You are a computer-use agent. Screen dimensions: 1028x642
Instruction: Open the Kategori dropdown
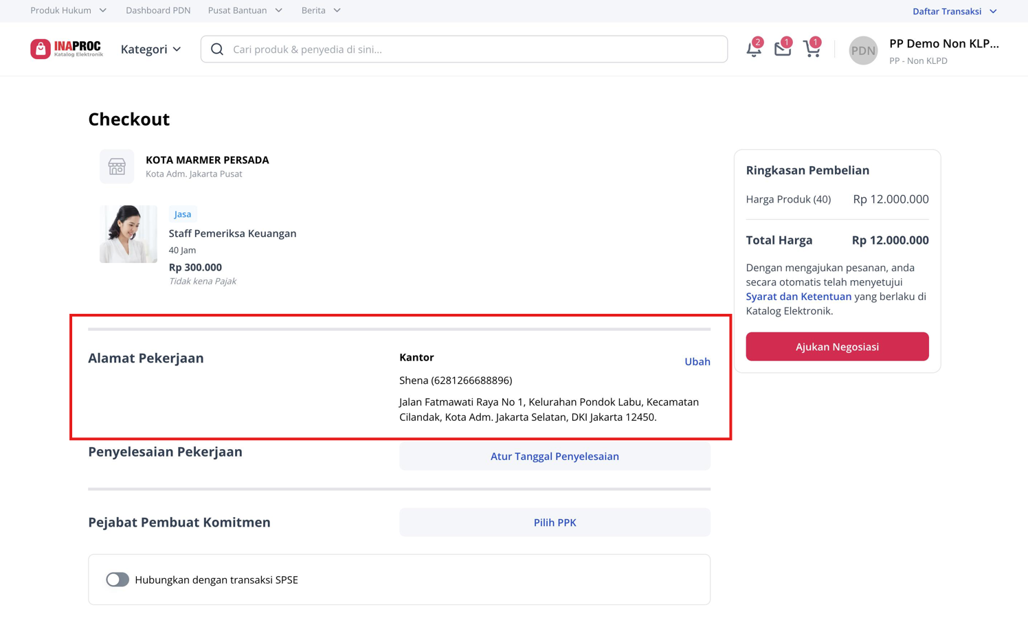(x=151, y=49)
